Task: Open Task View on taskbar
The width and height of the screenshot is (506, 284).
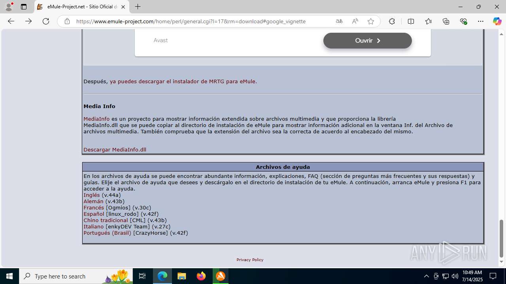Action: 142,276
